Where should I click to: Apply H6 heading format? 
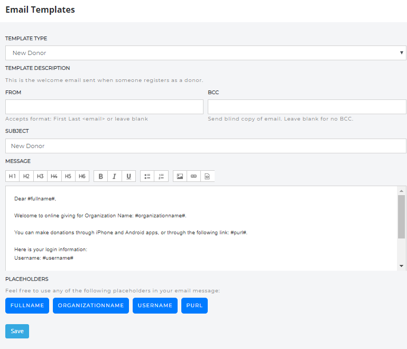[82, 176]
